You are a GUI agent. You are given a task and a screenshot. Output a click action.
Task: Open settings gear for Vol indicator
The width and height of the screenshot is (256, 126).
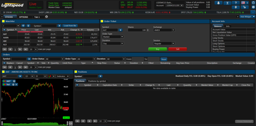(x=13, y=84)
